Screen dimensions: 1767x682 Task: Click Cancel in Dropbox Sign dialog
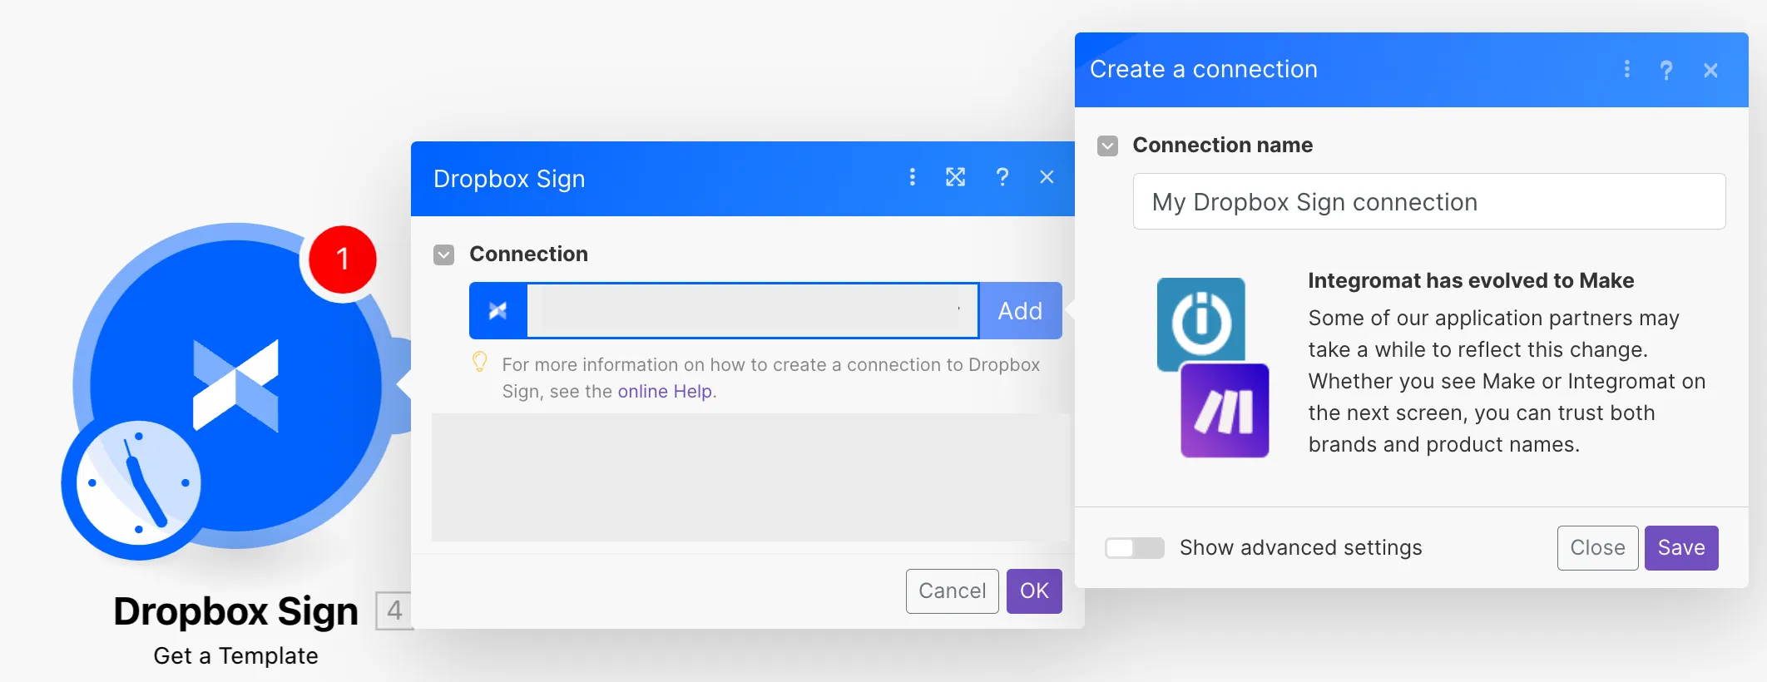pyautogui.click(x=953, y=591)
